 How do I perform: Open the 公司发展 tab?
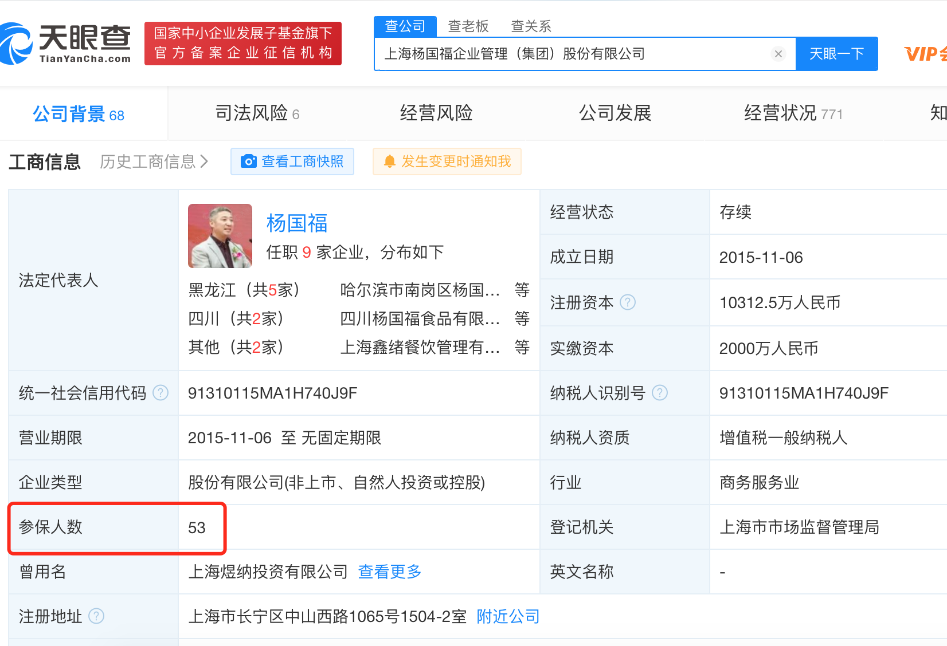615,113
